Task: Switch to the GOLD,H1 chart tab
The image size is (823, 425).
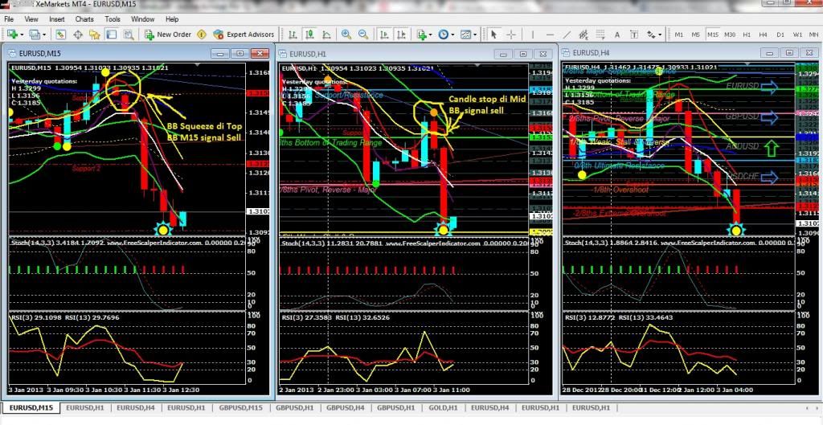Action: coord(442,408)
